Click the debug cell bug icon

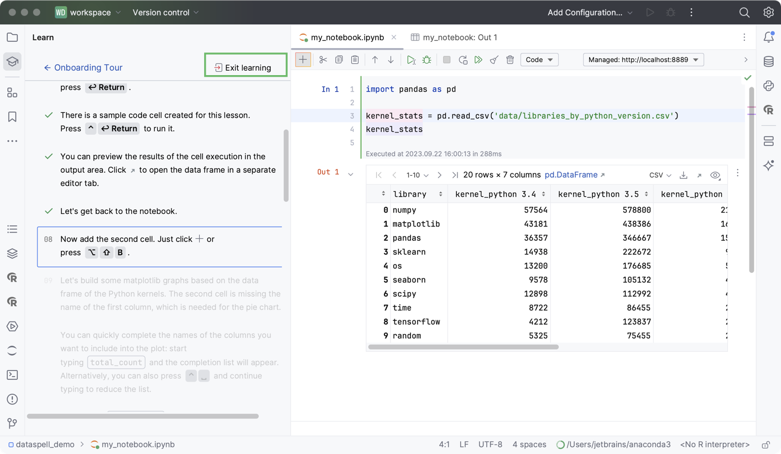click(x=426, y=60)
